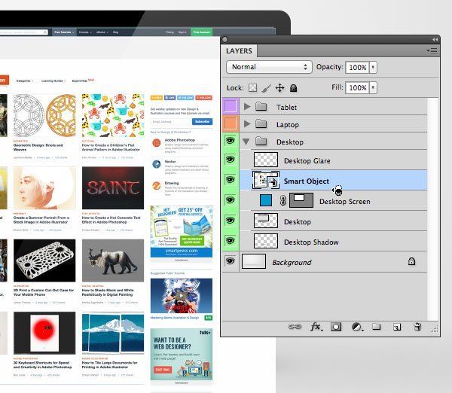Expand the Laptop group
This screenshot has width=452, height=393.
click(247, 124)
